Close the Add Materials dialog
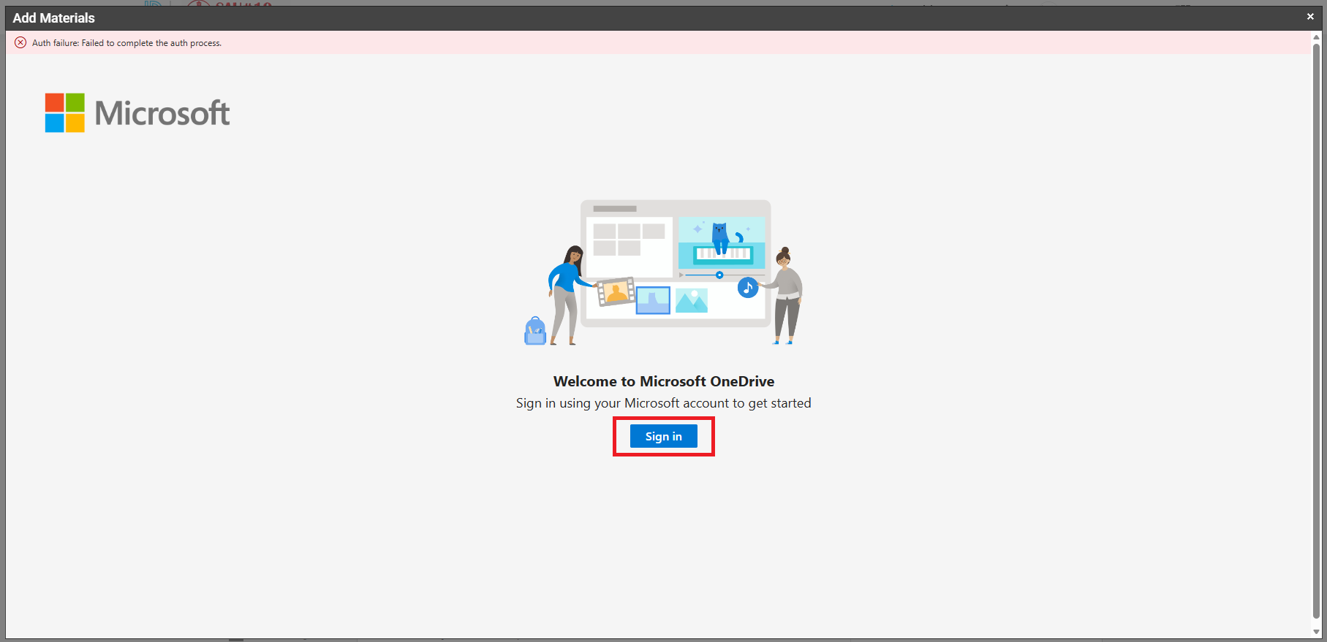 coord(1310,17)
